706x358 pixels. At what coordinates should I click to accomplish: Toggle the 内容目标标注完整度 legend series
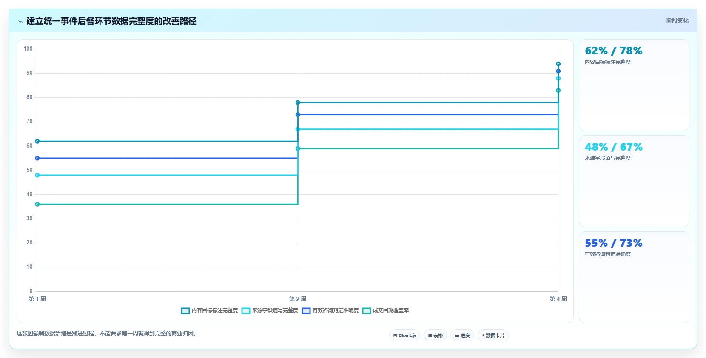[209, 310]
